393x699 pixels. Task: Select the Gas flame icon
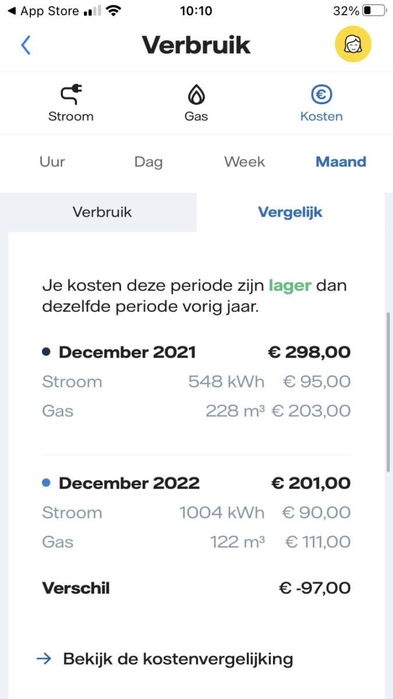pos(196,94)
